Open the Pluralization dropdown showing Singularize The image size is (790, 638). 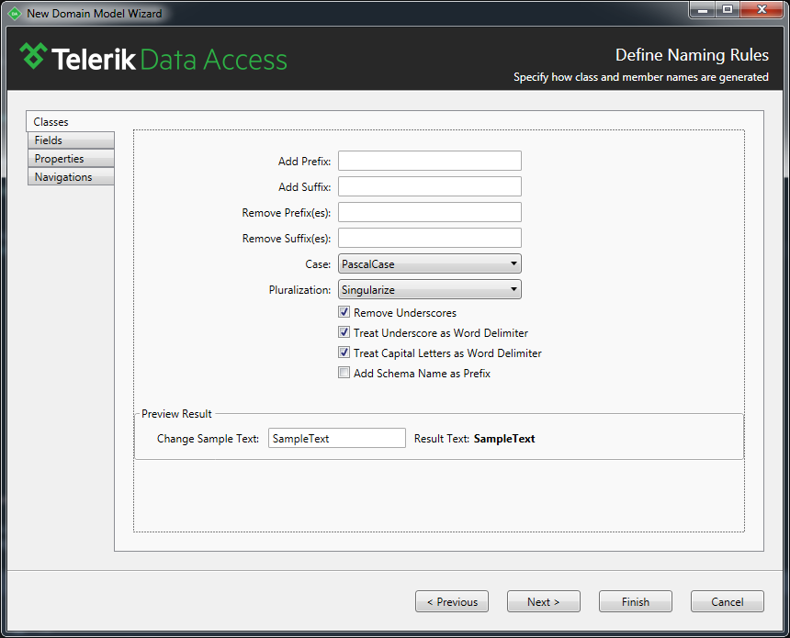[x=430, y=289]
